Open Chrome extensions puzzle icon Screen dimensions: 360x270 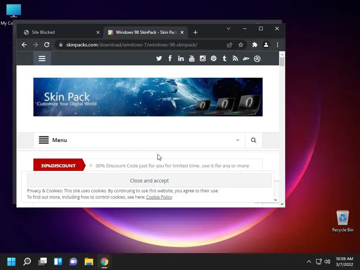pos(255,45)
